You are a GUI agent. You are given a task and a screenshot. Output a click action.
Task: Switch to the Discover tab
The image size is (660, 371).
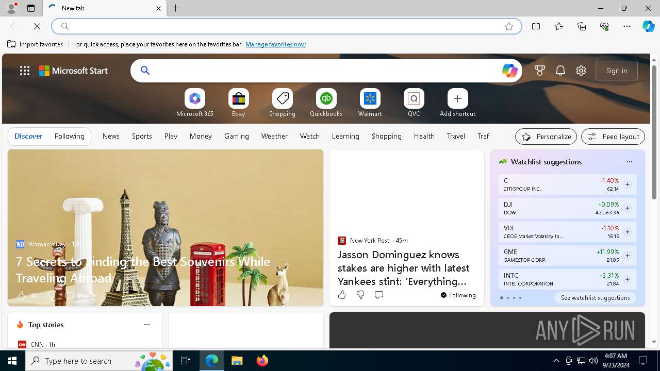click(x=28, y=137)
